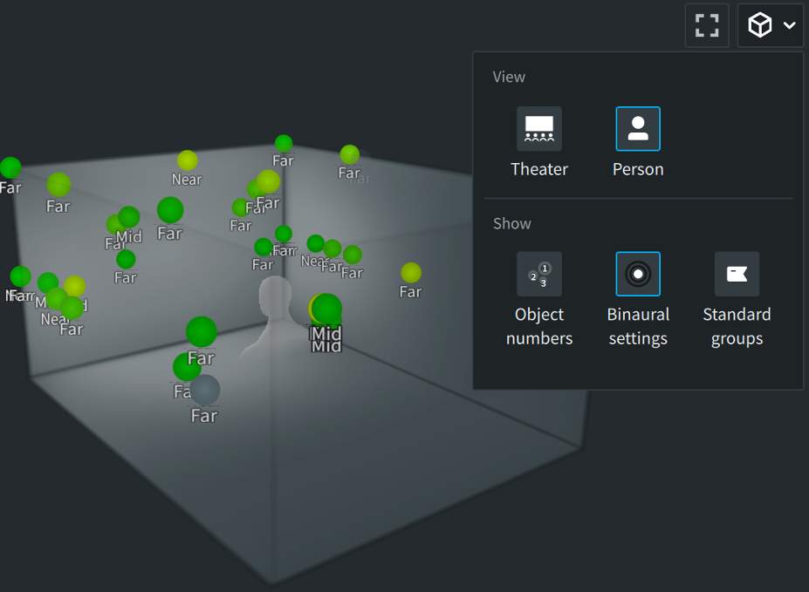The width and height of the screenshot is (809, 592).
Task: Click the Theater label text
Action: click(539, 169)
